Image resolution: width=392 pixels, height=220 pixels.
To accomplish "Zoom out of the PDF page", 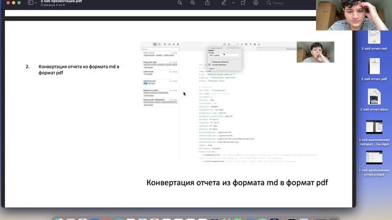I will pyautogui.click(x=179, y=2).
